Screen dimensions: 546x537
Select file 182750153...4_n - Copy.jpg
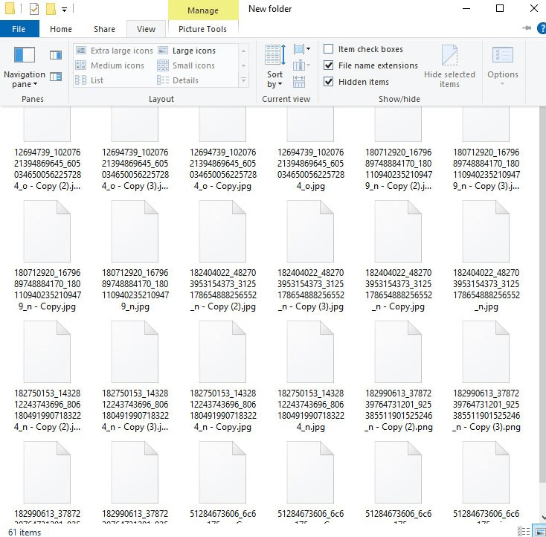point(223,376)
